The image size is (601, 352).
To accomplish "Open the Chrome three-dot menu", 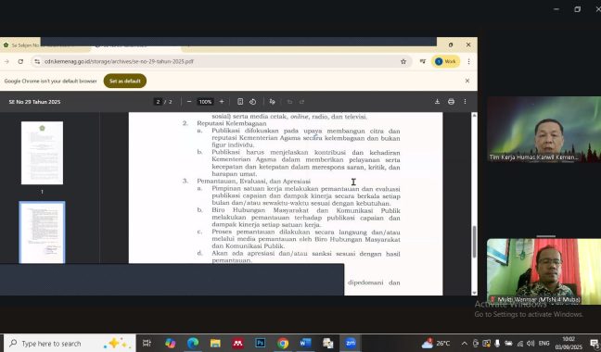I will tap(468, 61).
